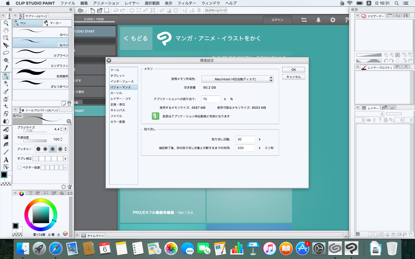The height and width of the screenshot is (259, 415).
Task: Pick the Eyedropper tool
Action: [x=6, y=68]
